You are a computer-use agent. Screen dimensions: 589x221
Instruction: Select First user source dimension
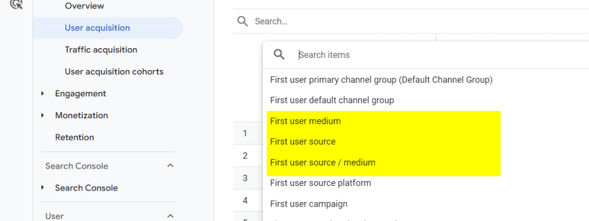pyautogui.click(x=303, y=142)
